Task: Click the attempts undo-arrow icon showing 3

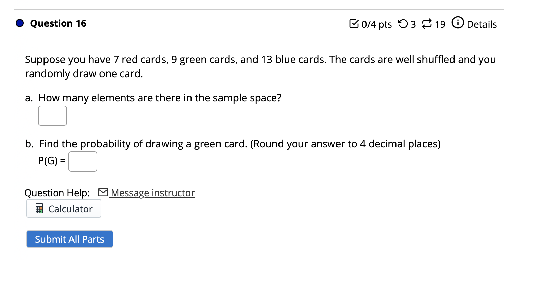Action: click(403, 24)
